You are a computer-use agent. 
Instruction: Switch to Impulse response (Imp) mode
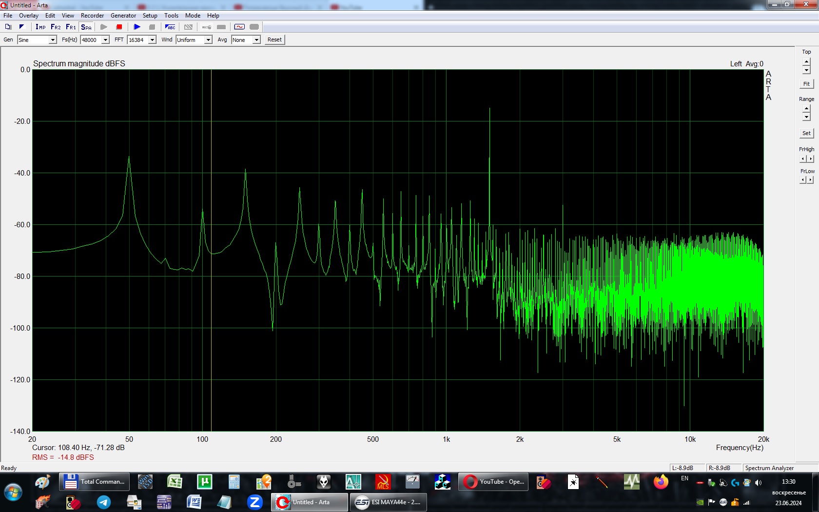tap(40, 27)
